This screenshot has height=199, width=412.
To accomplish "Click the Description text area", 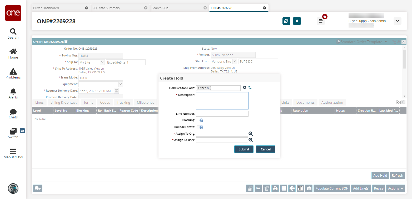I will pos(222,101).
